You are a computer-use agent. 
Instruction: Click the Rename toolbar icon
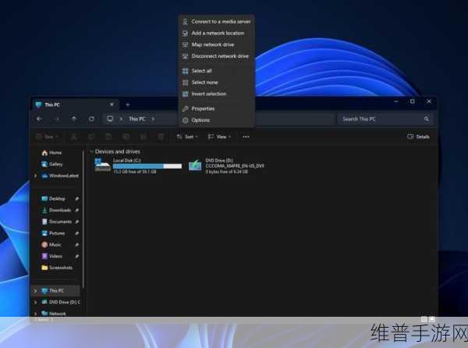126,137
